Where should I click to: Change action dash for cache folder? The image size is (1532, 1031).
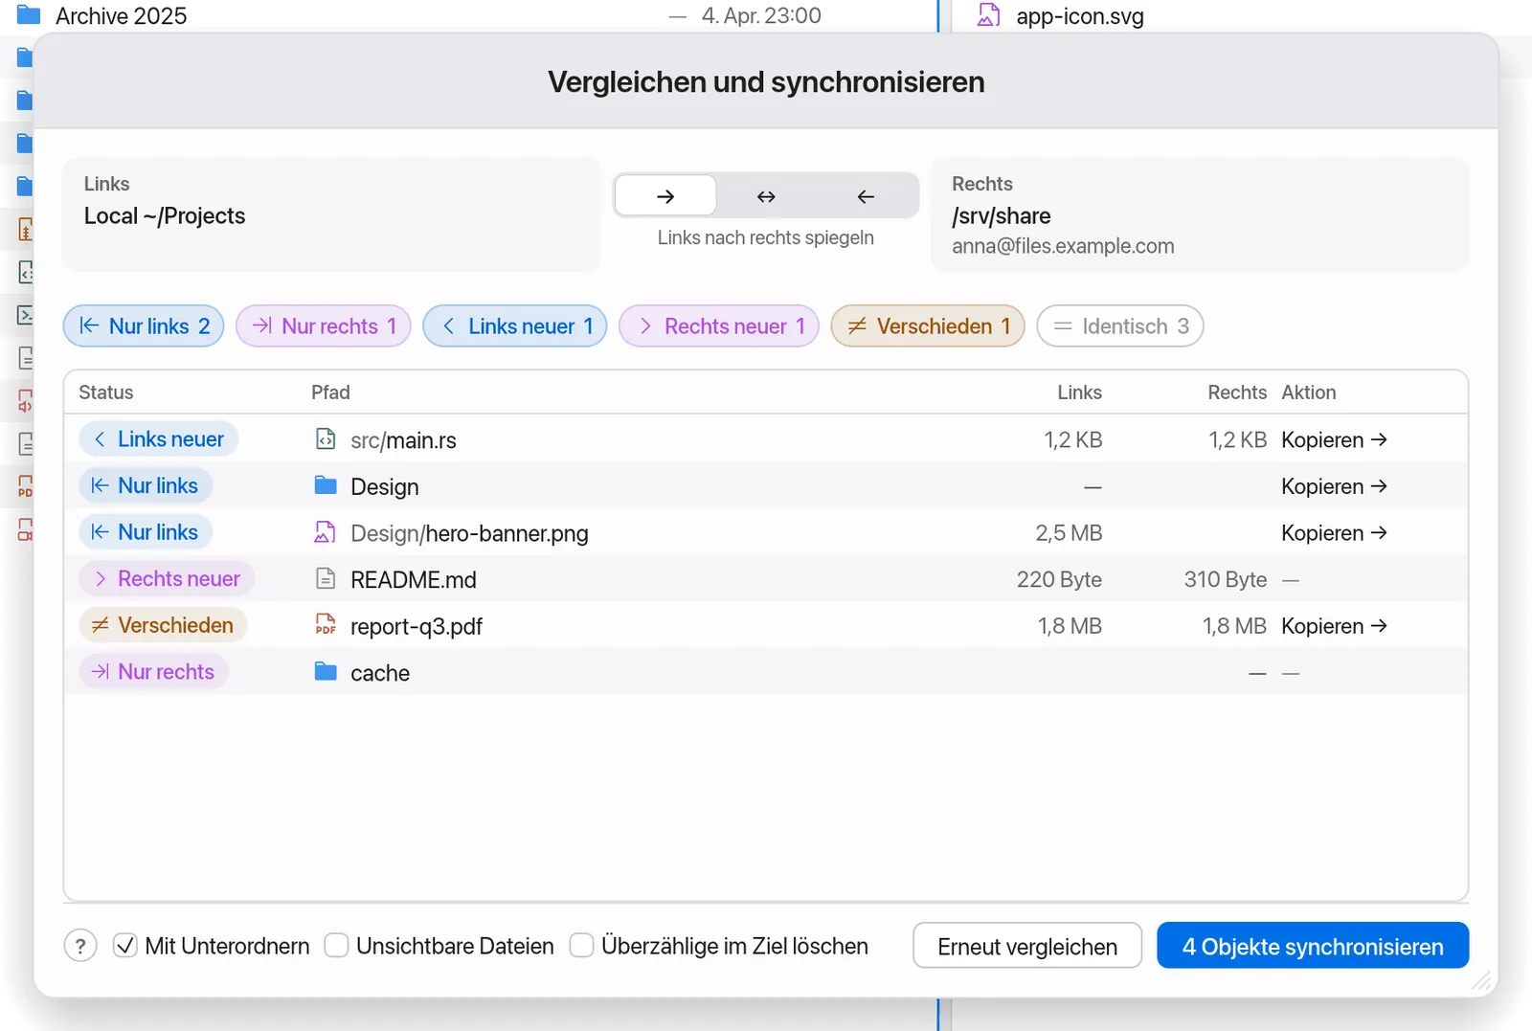(x=1291, y=673)
